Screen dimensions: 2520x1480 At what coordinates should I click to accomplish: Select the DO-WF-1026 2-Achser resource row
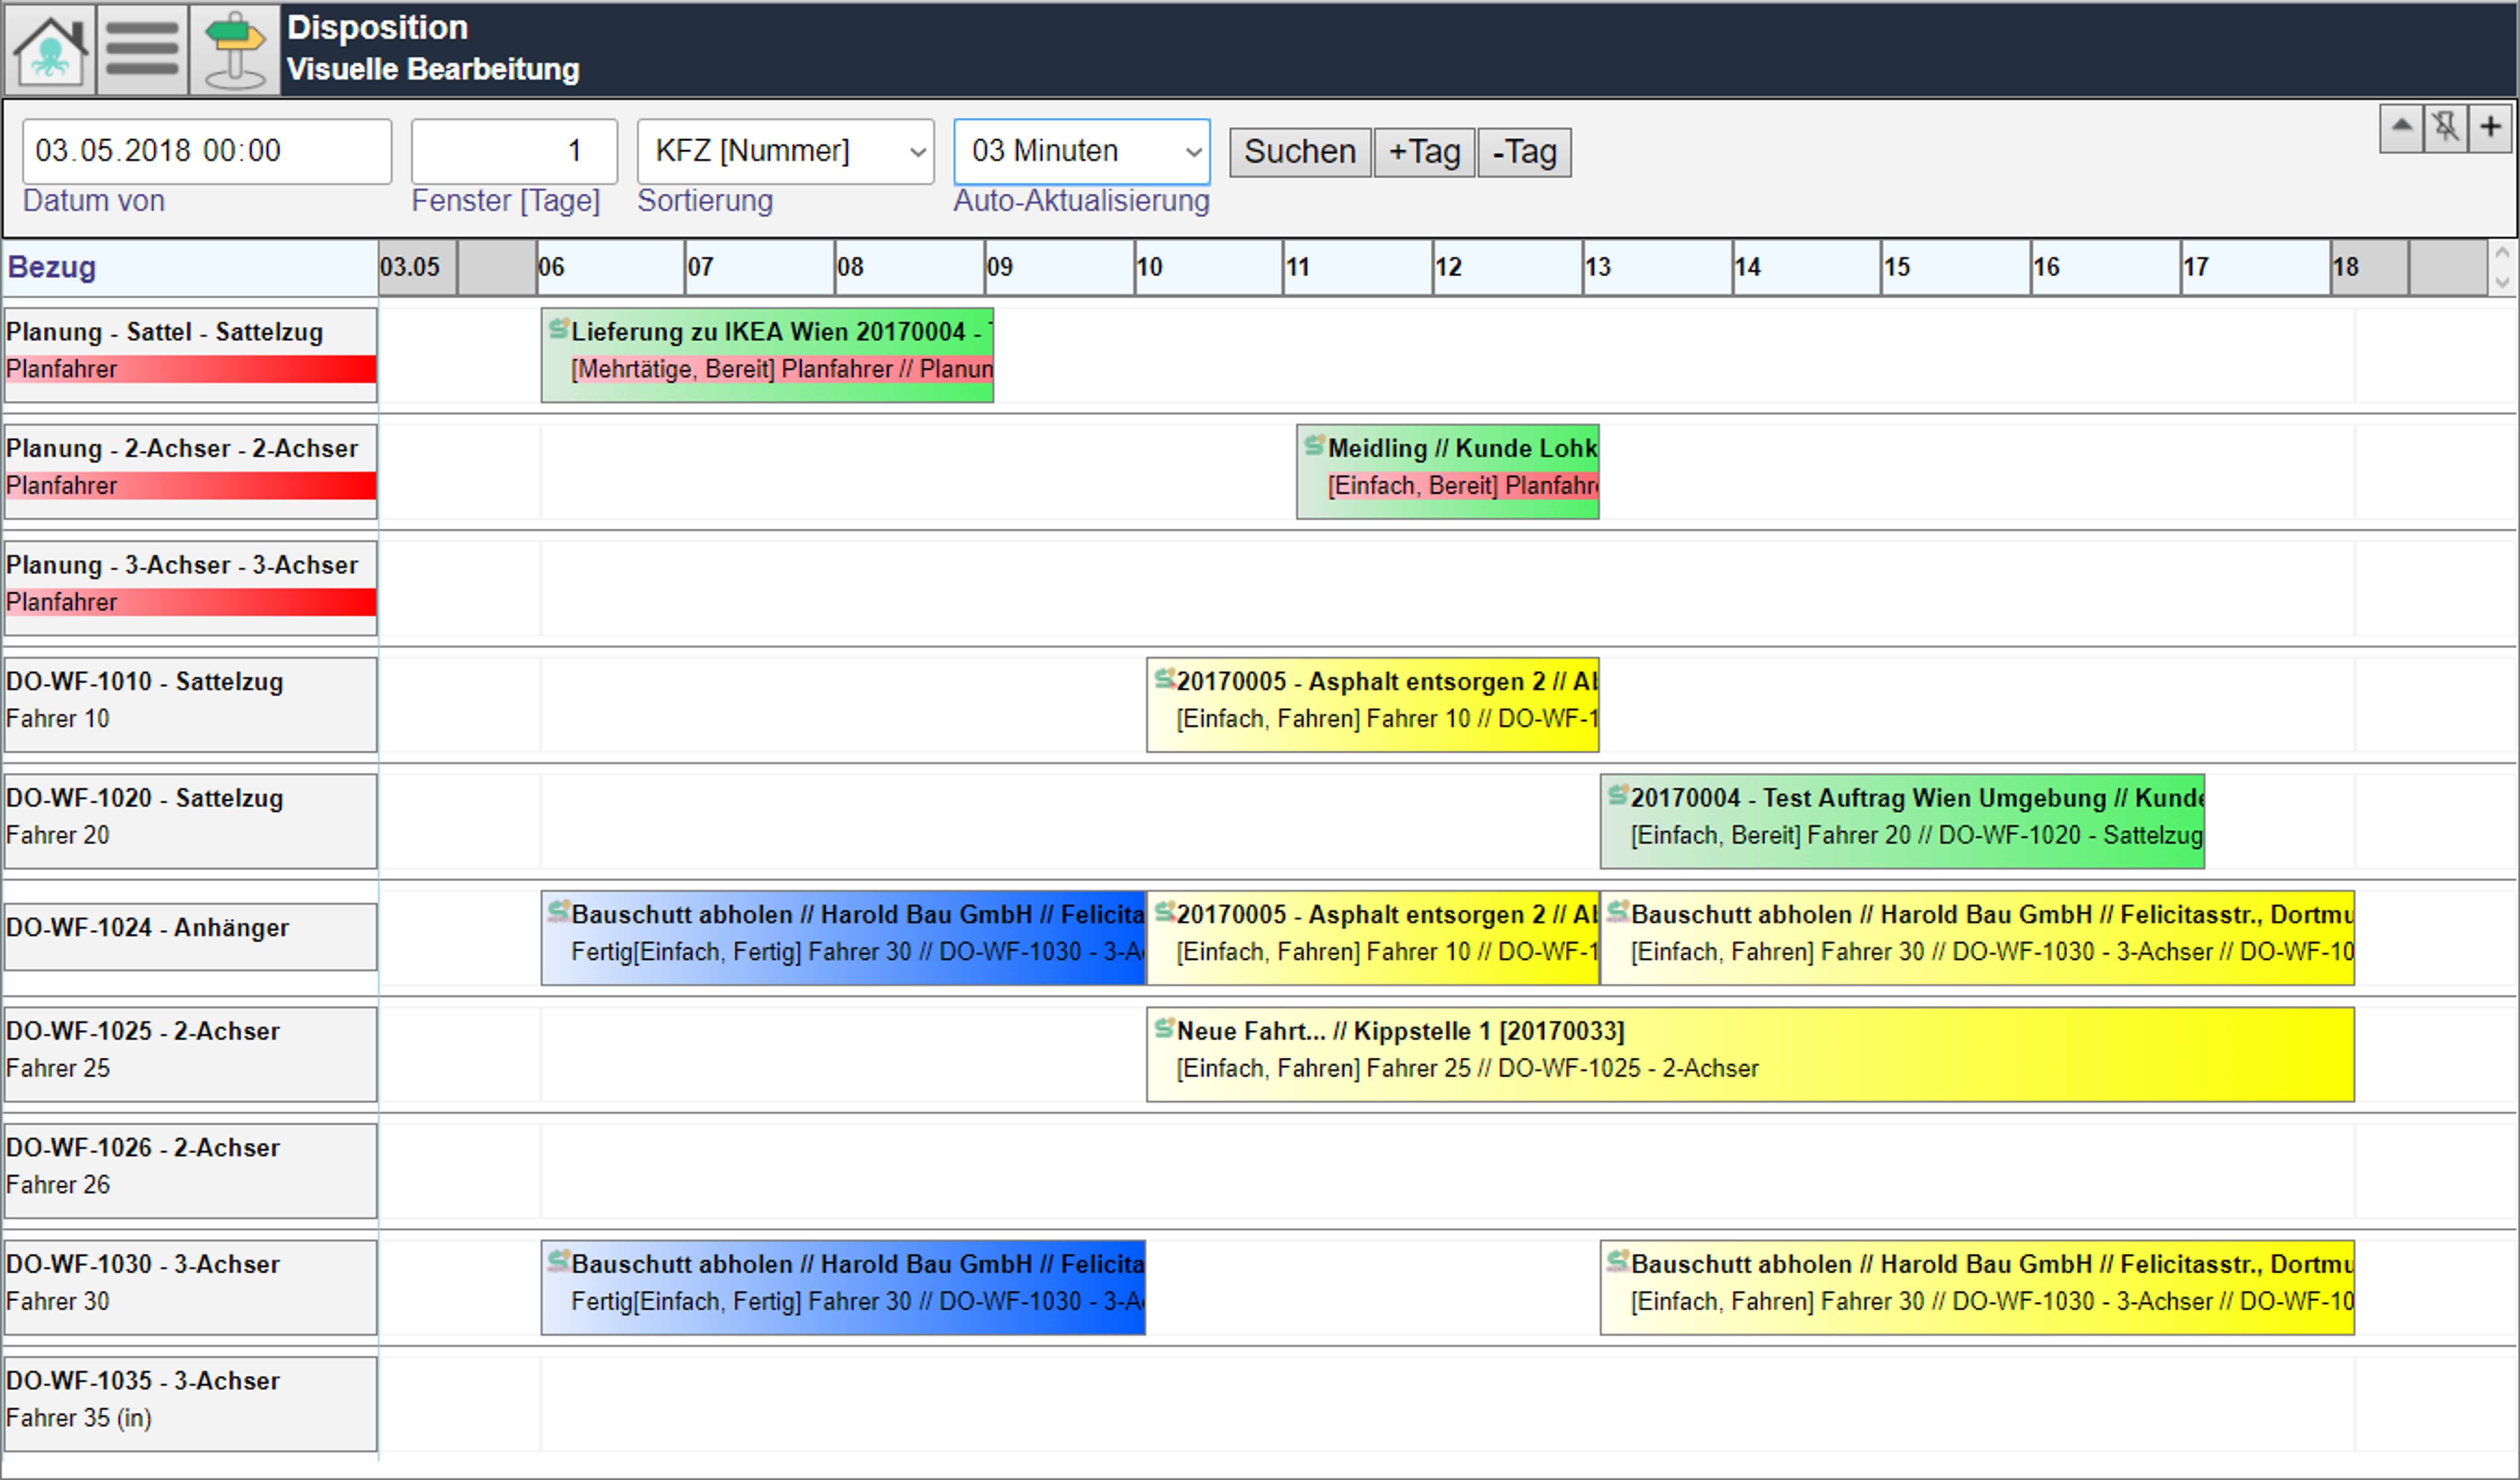click(190, 1170)
